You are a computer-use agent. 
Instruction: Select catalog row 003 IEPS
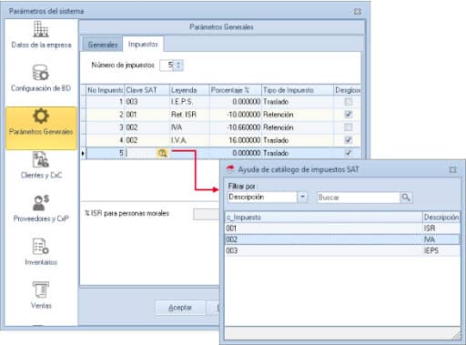tap(342, 250)
